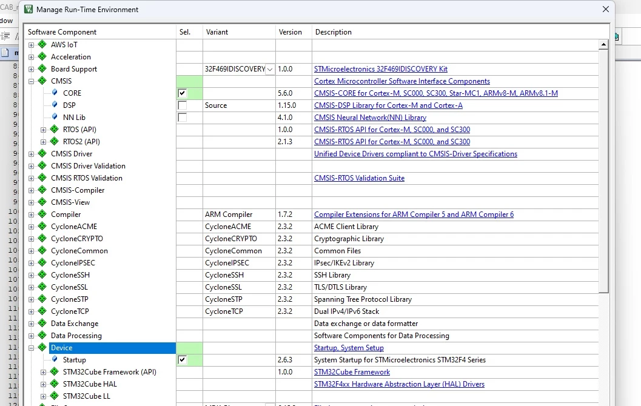The width and height of the screenshot is (641, 406).
Task: Expand the CMSIS Driver Validation node
Action: (x=31, y=166)
